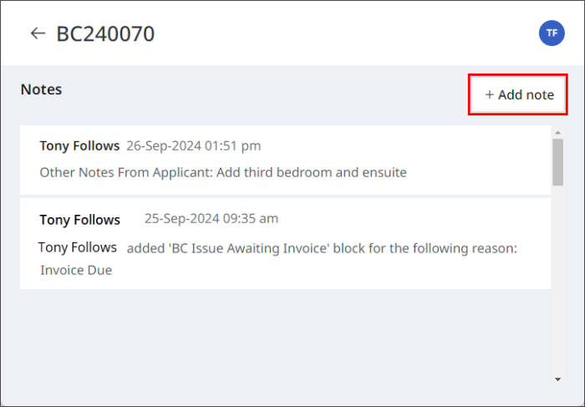585x407 pixels.
Task: Click the notes scrollbar up arrow
Action: (557, 132)
